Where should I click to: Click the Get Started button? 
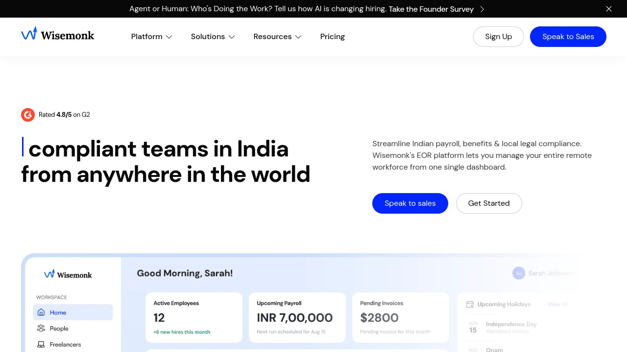(489, 203)
